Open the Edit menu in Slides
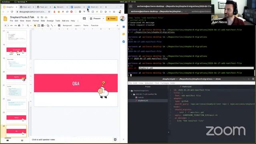The height and width of the screenshot is (144, 256). pos(16,21)
